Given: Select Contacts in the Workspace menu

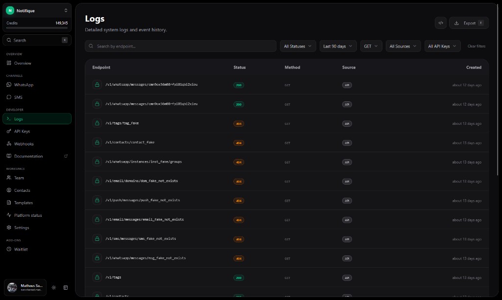Looking at the screenshot, I should 23,190.
